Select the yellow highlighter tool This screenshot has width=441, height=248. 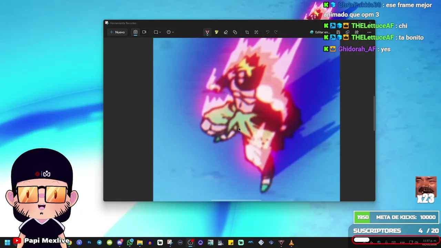[x=216, y=32]
